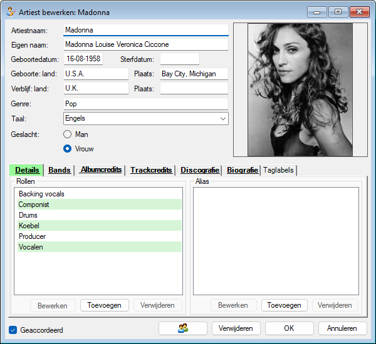Select the Componist role row
The width and height of the screenshot is (376, 344).
(x=100, y=205)
